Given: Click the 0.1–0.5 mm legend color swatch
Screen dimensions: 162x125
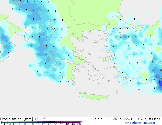Looking at the screenshot, I should tap(4, 122).
